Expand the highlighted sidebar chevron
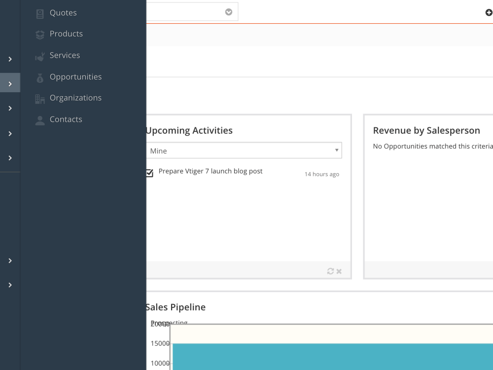The image size is (493, 370). 9,82
